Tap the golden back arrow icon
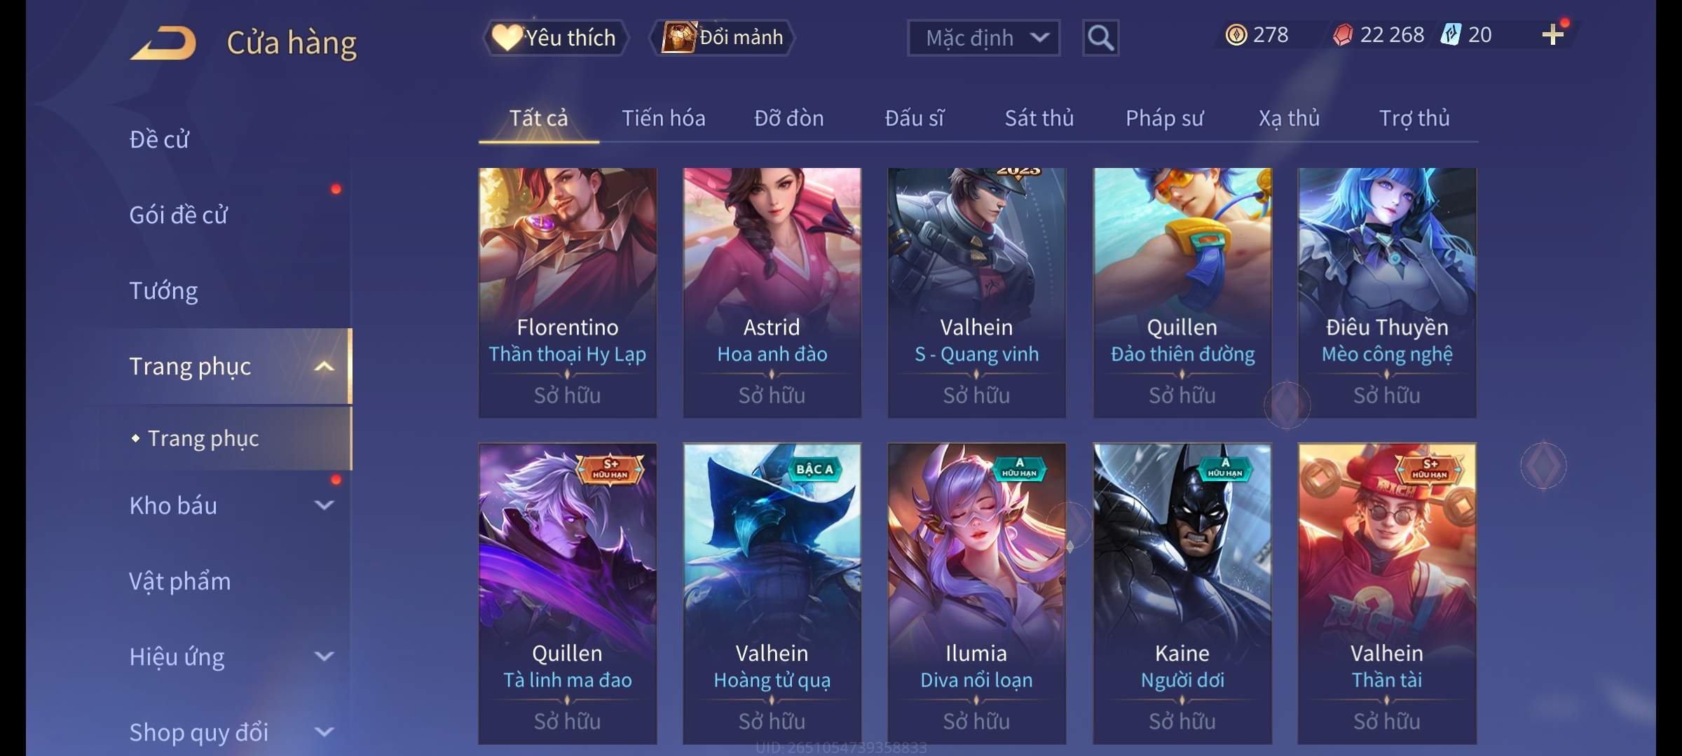The image size is (1682, 756). (x=163, y=43)
